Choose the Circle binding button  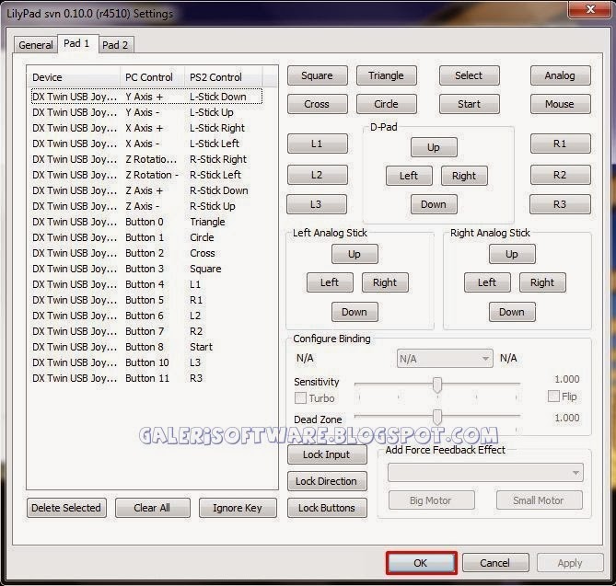[x=386, y=104]
